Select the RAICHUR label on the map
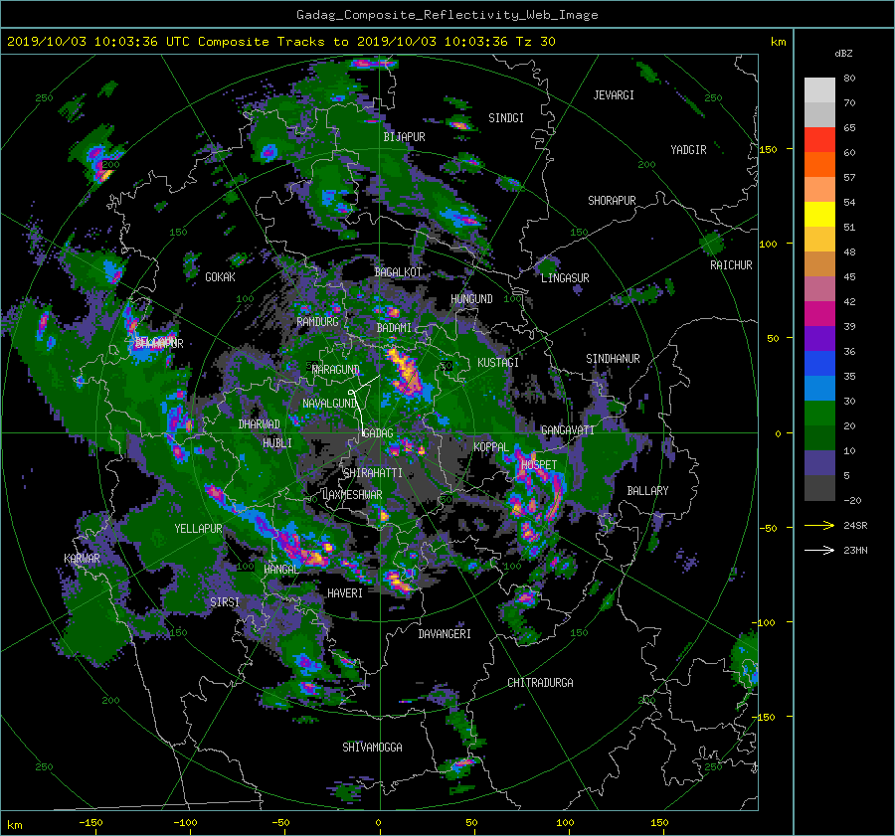Image resolution: width=895 pixels, height=836 pixels. [x=731, y=265]
